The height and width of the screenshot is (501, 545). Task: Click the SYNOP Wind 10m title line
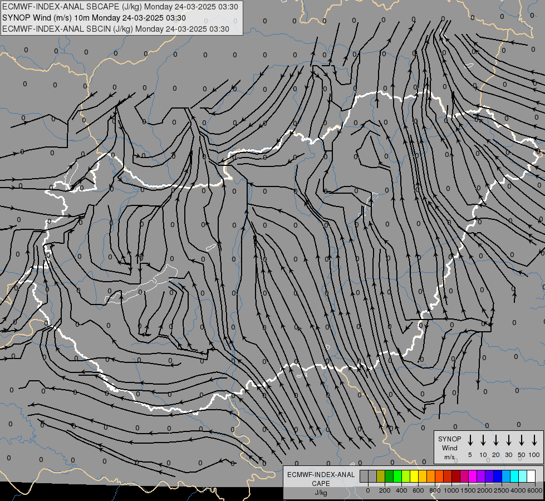(94, 18)
